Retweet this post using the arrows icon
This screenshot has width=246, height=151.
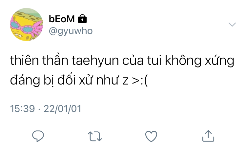pyautogui.click(x=94, y=136)
